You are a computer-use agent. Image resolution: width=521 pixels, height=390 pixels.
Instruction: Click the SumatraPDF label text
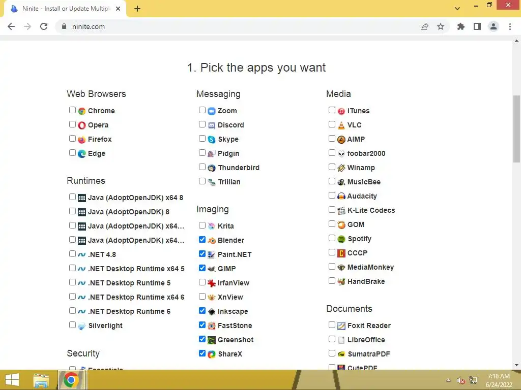tap(369, 354)
